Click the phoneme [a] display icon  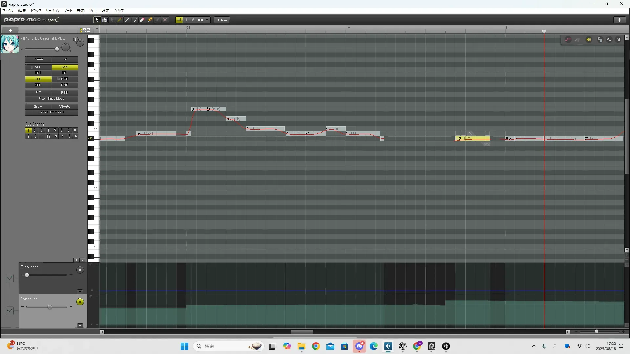coord(618,40)
